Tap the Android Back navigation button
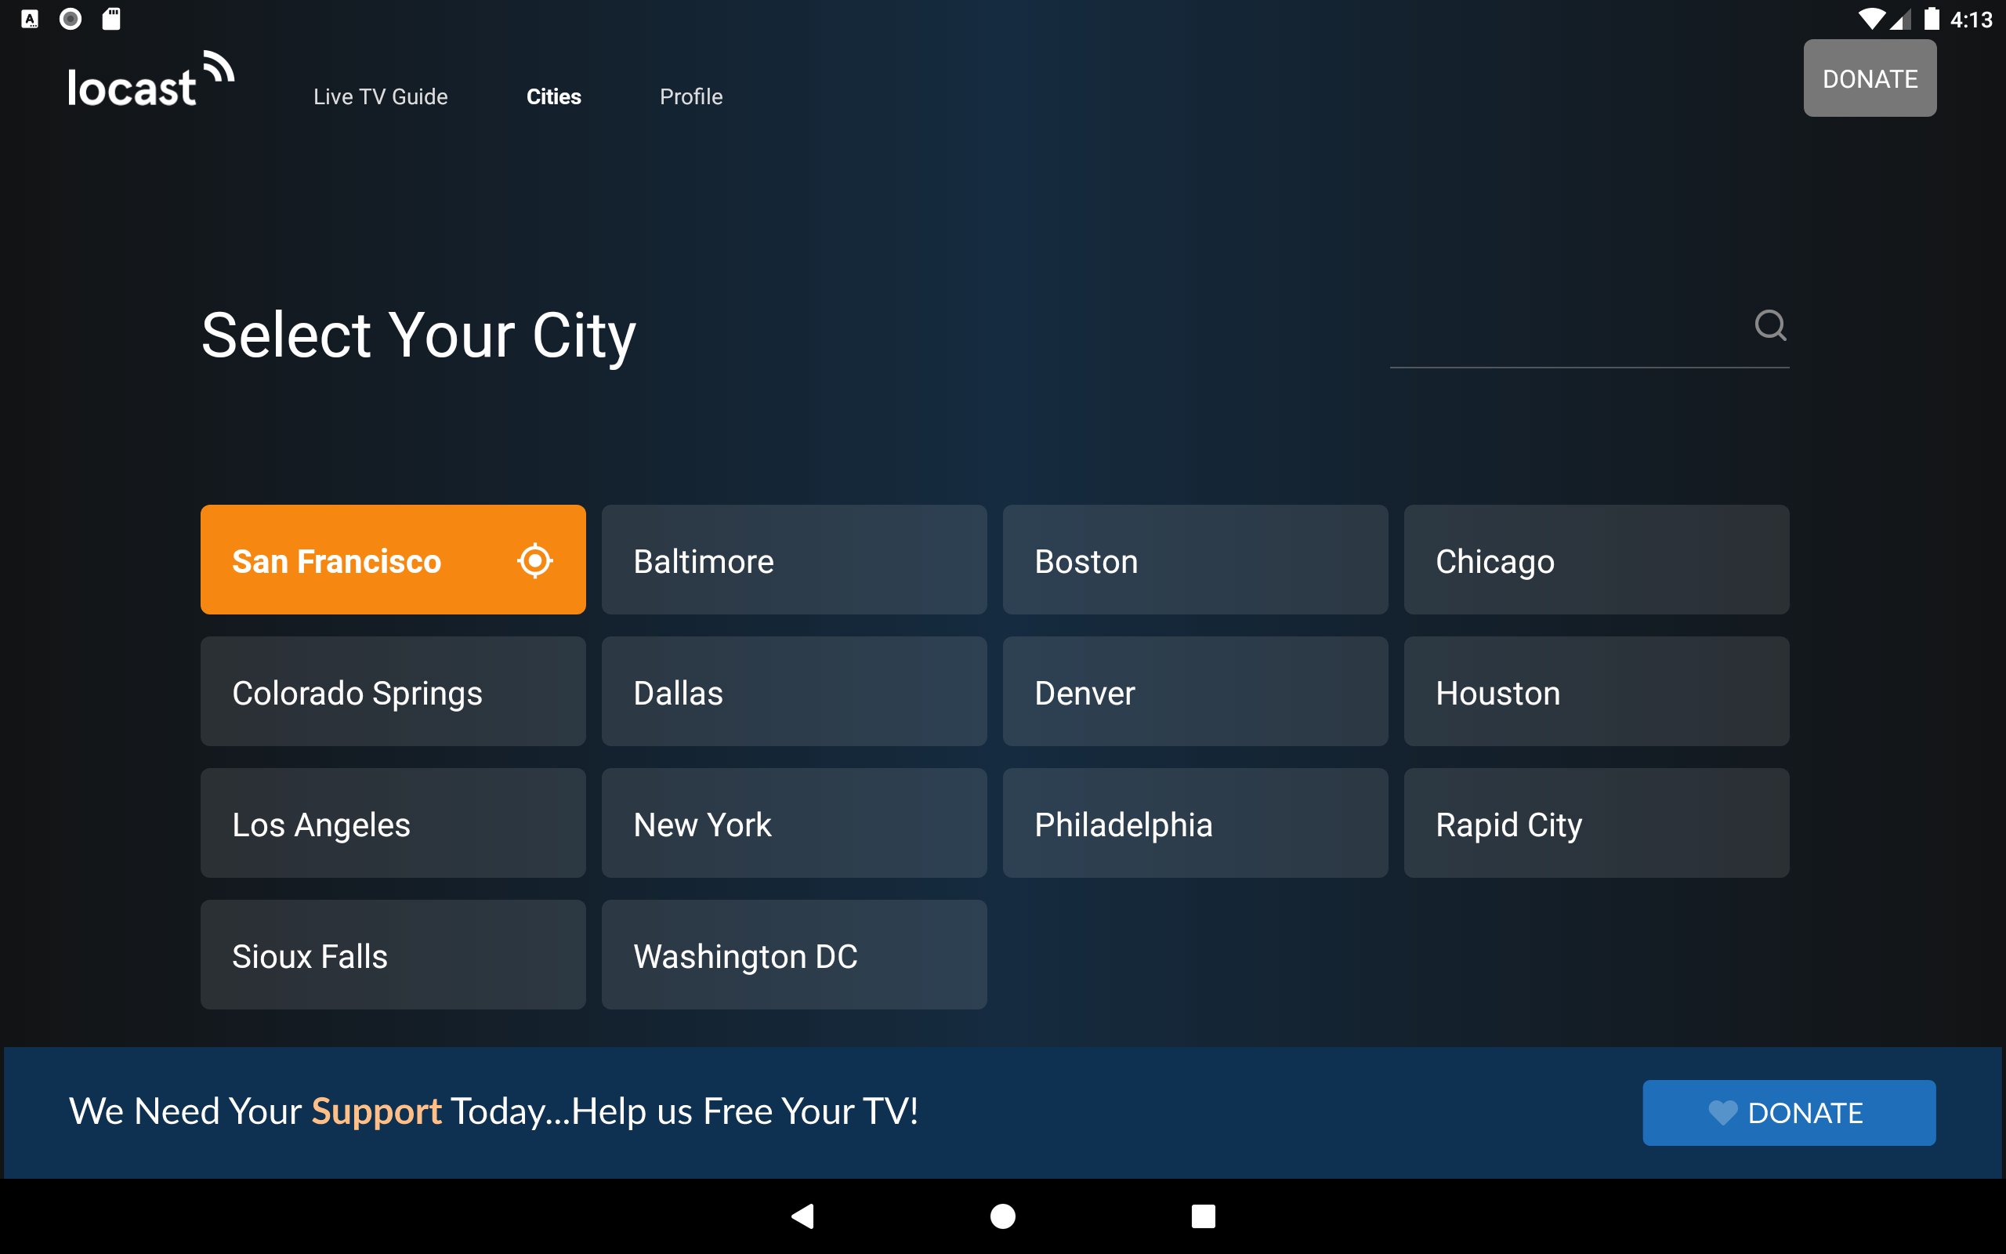Screen dimensions: 2006x1254 point(801,1216)
